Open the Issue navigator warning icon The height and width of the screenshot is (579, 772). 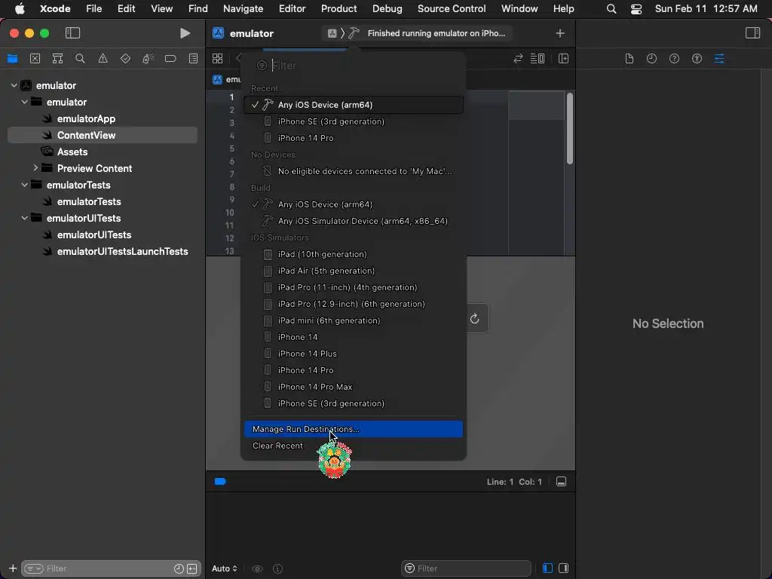tap(103, 59)
